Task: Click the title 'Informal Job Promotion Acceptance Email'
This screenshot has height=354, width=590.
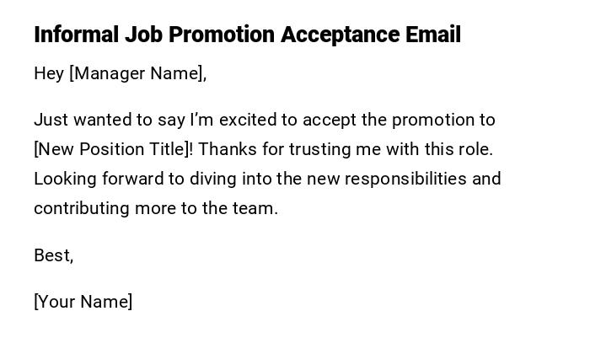Action: tap(247, 35)
